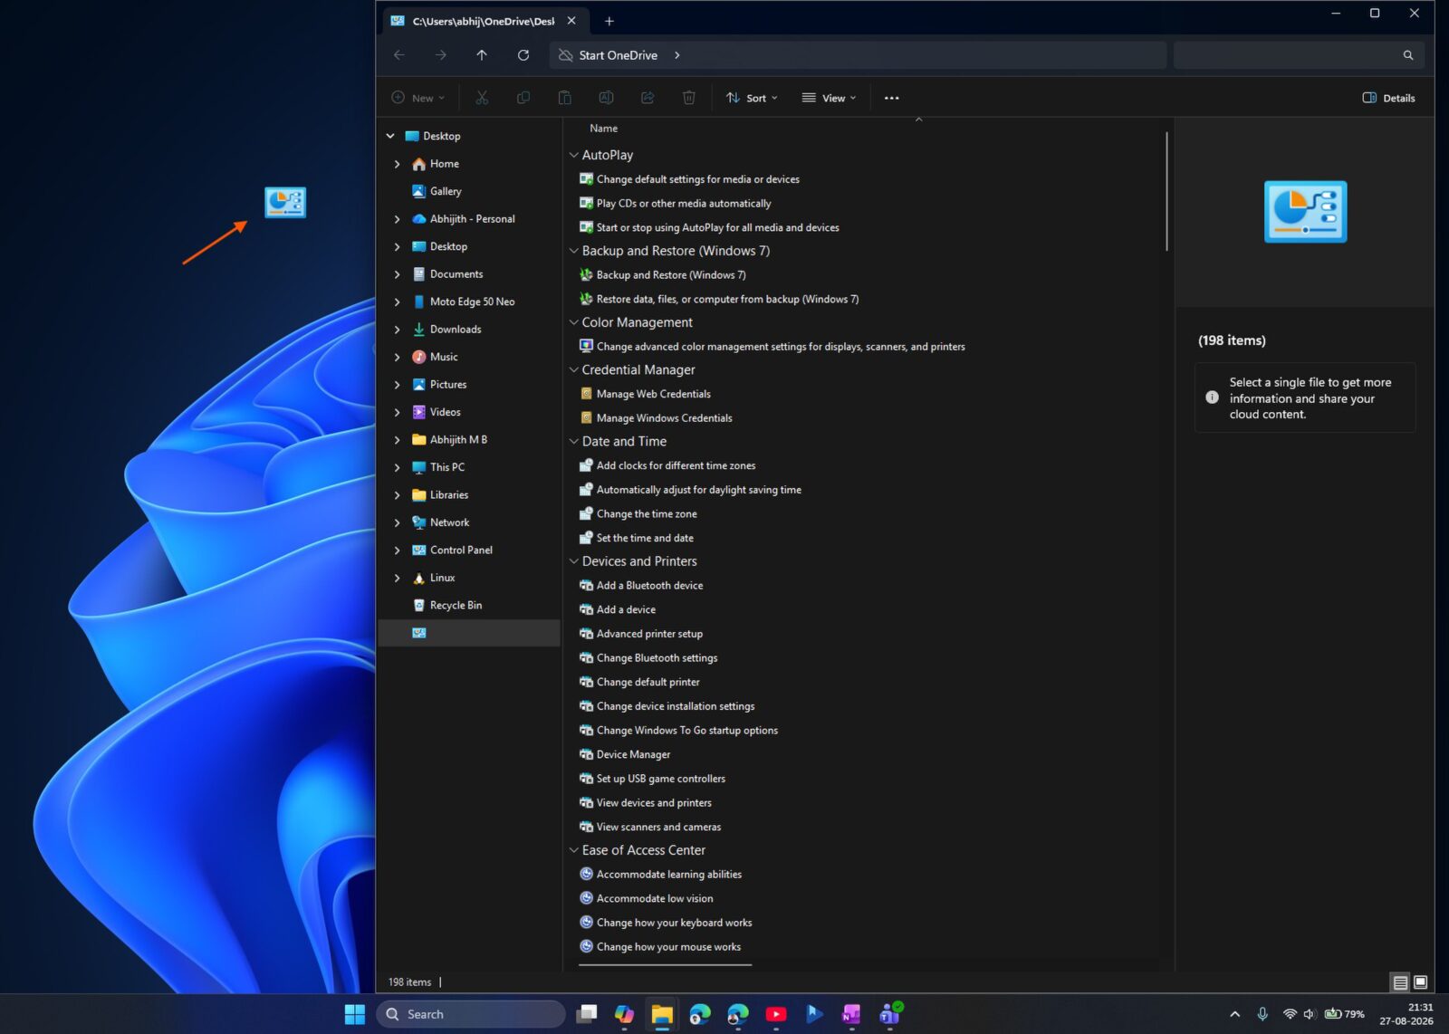Viewport: 1449px width, 1034px height.
Task: Toggle the Details pane button
Action: (x=1388, y=98)
